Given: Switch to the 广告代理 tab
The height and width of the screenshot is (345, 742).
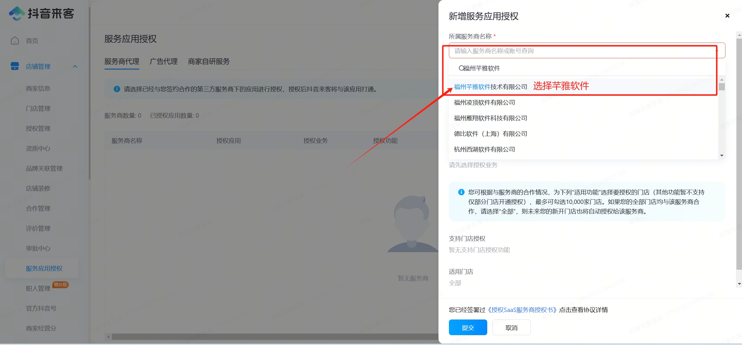Looking at the screenshot, I should (x=164, y=61).
